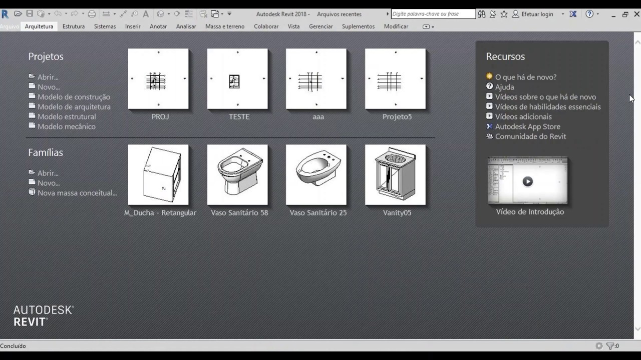The width and height of the screenshot is (641, 360).
Task: Expand the Efetuar login dropdown arrow
Action: pos(563,14)
